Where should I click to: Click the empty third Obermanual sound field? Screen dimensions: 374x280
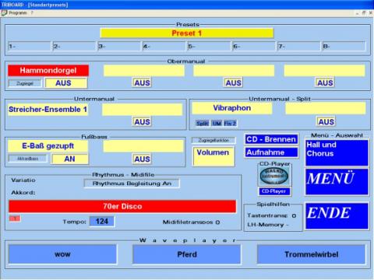click(234, 71)
